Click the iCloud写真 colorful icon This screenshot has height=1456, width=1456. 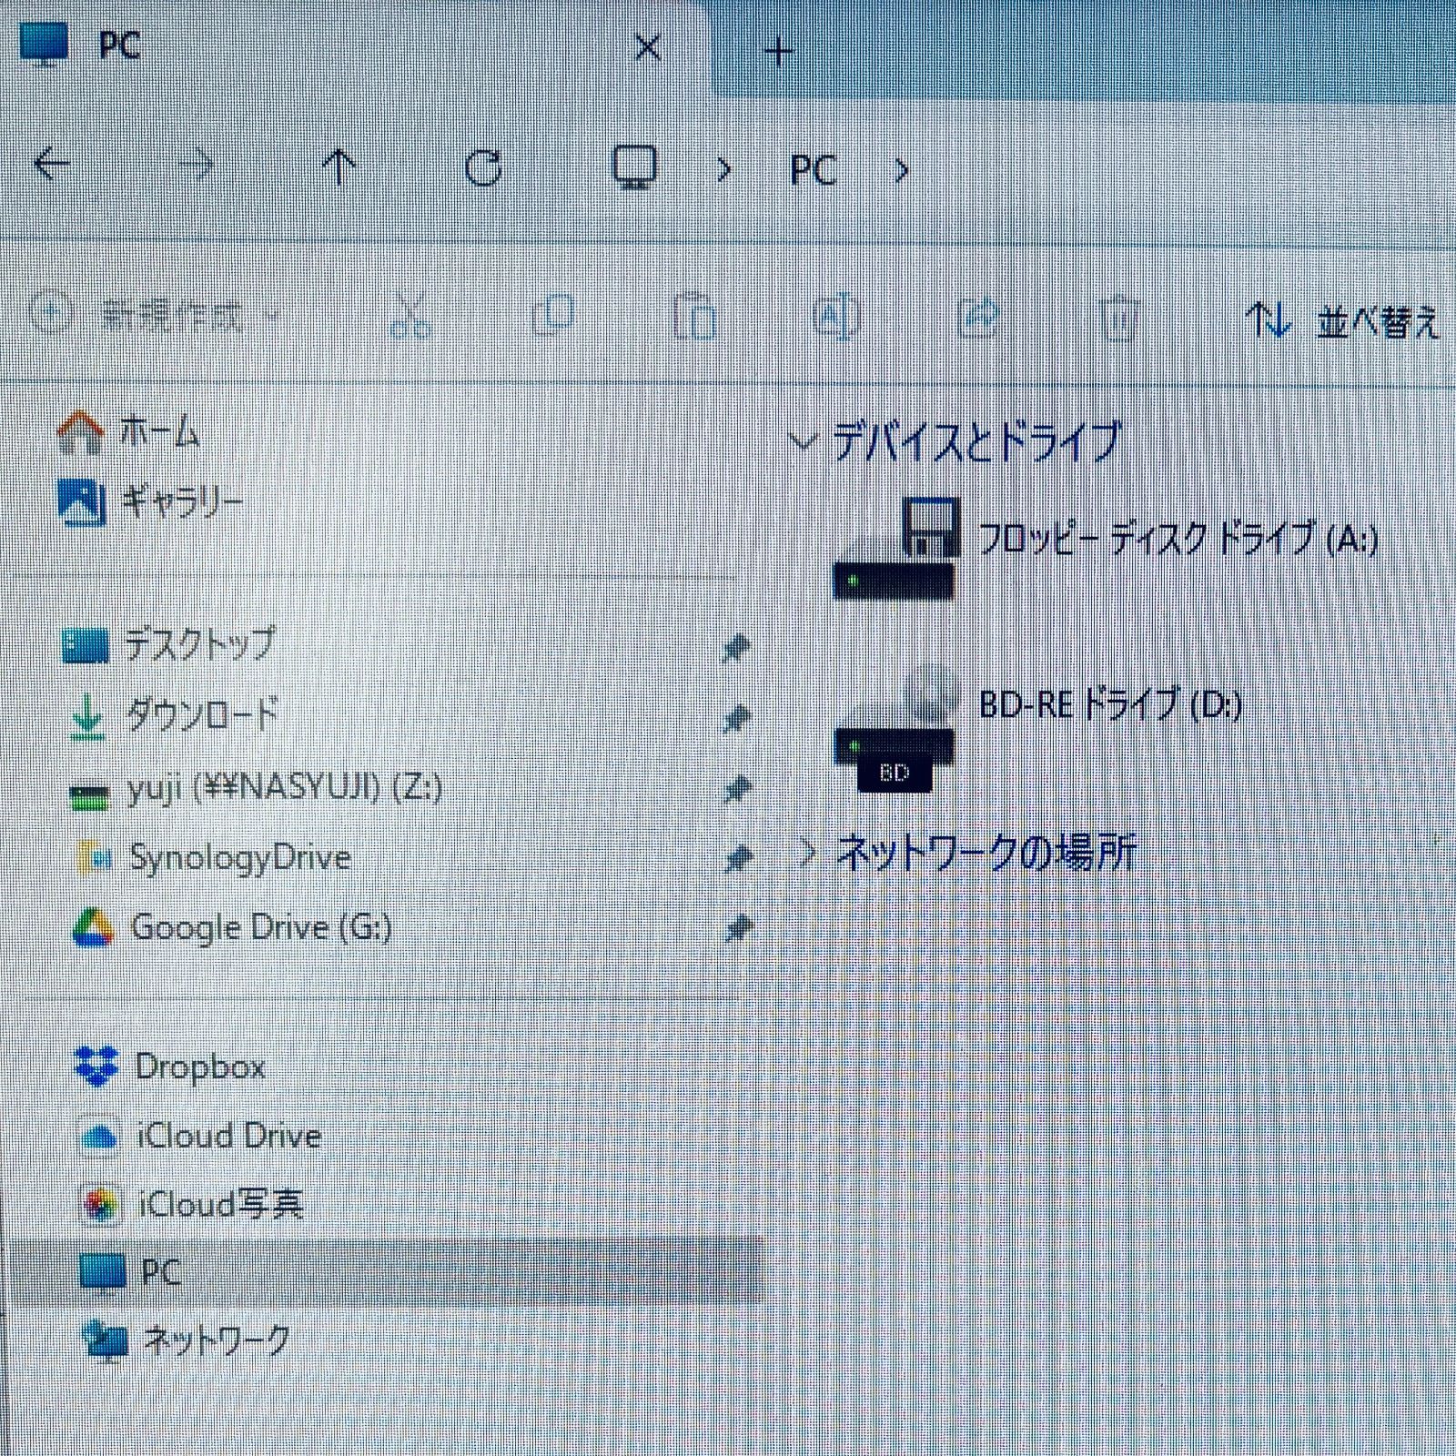100,1206
